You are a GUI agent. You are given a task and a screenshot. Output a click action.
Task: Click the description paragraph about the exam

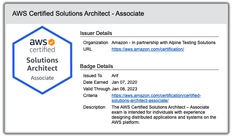(164, 115)
